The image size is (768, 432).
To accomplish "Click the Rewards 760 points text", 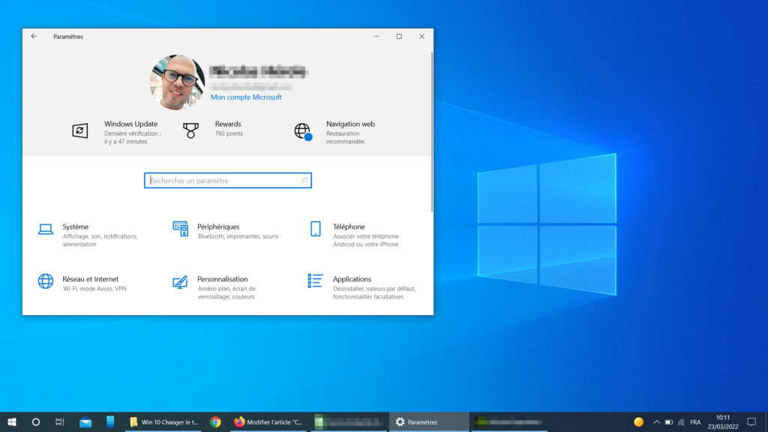I will point(229,133).
